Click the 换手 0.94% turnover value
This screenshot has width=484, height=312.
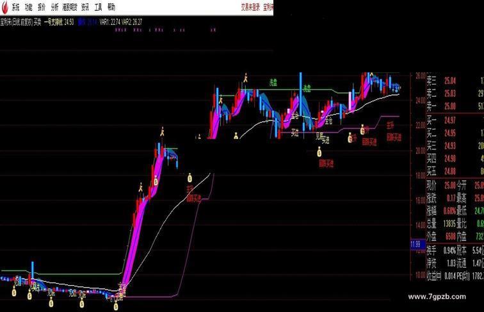(449, 250)
